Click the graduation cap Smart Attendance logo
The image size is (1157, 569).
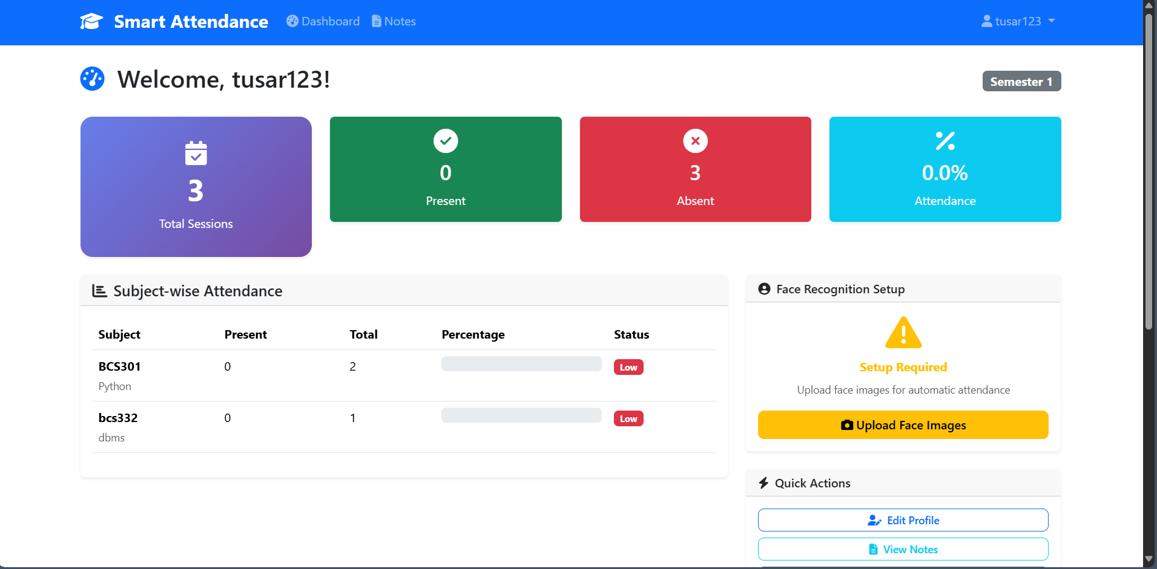91,21
